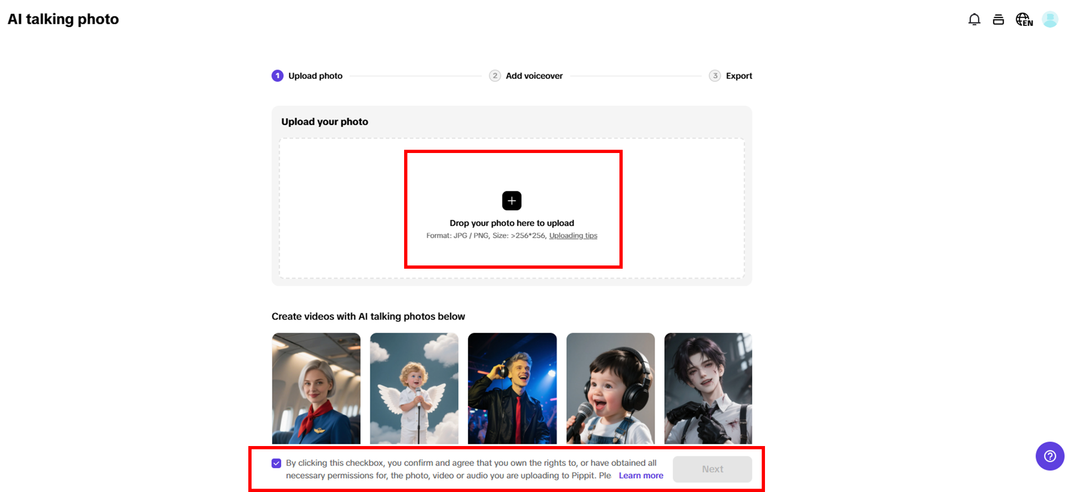Go to the Export step
Screen dimensions: 1082x492
pos(739,76)
